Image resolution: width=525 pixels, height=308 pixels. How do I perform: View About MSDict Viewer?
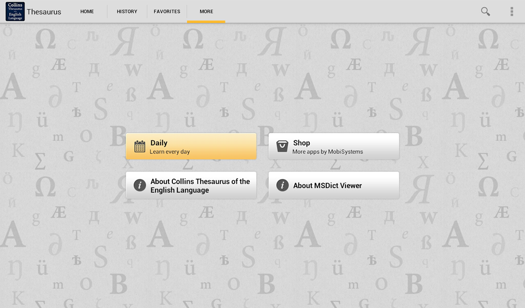click(x=333, y=185)
